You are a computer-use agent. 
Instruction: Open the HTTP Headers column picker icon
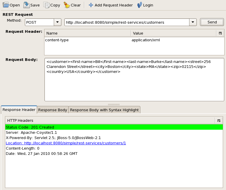[219, 121]
